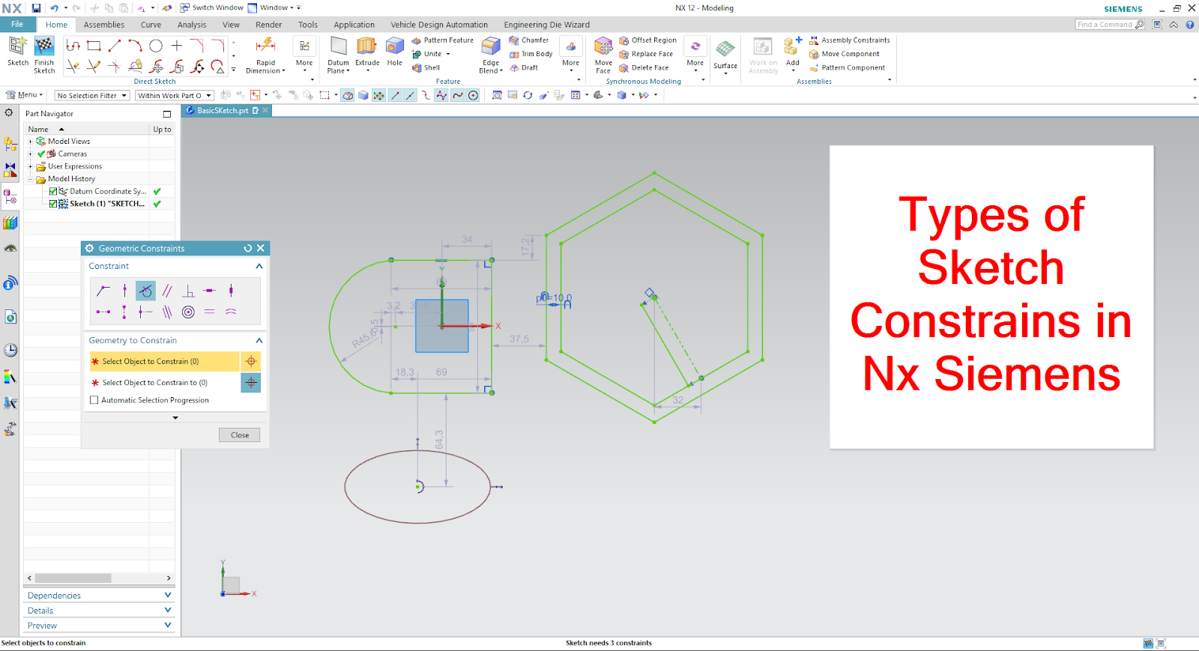Switch to the Curve ribbon tab
This screenshot has height=651, width=1199.
pyautogui.click(x=151, y=25)
